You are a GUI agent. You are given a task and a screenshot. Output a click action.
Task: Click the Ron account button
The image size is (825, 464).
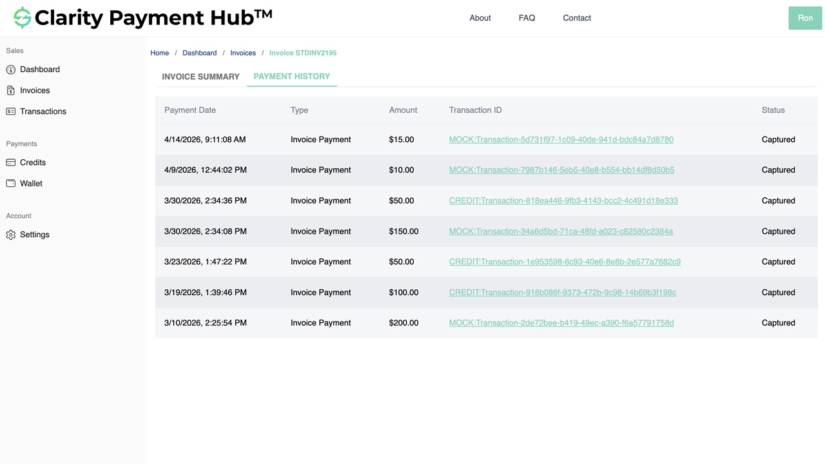(x=804, y=17)
